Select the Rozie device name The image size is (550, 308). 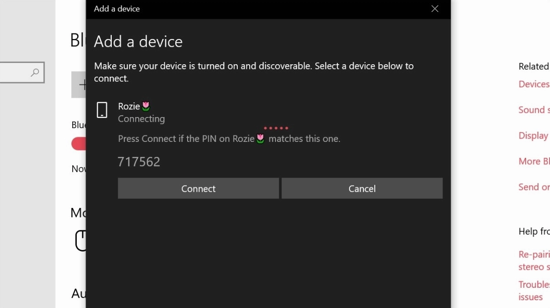click(x=129, y=106)
